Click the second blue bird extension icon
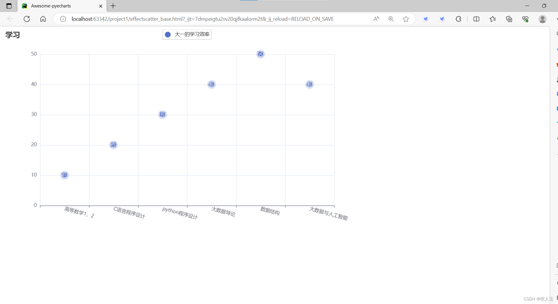Screen dimensions: 558x304 point(442,19)
